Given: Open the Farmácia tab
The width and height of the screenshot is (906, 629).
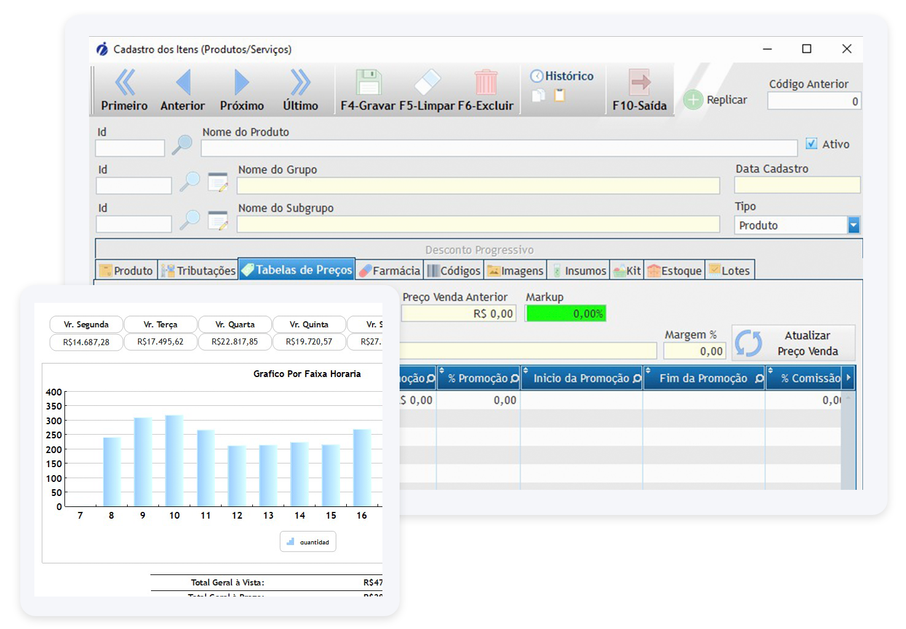Looking at the screenshot, I should [x=390, y=270].
